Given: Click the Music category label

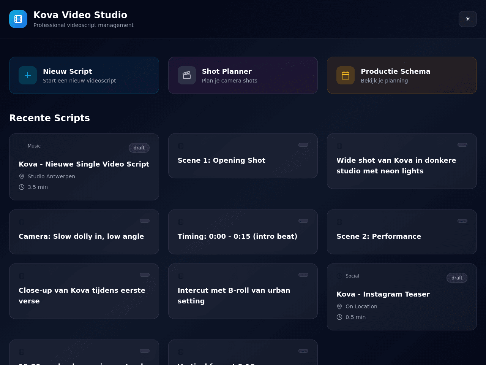Looking at the screenshot, I should pos(34,146).
